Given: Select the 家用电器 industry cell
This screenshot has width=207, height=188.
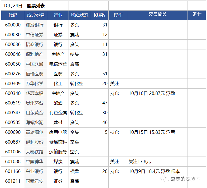Looking at the screenshot, I should coord(58,132).
